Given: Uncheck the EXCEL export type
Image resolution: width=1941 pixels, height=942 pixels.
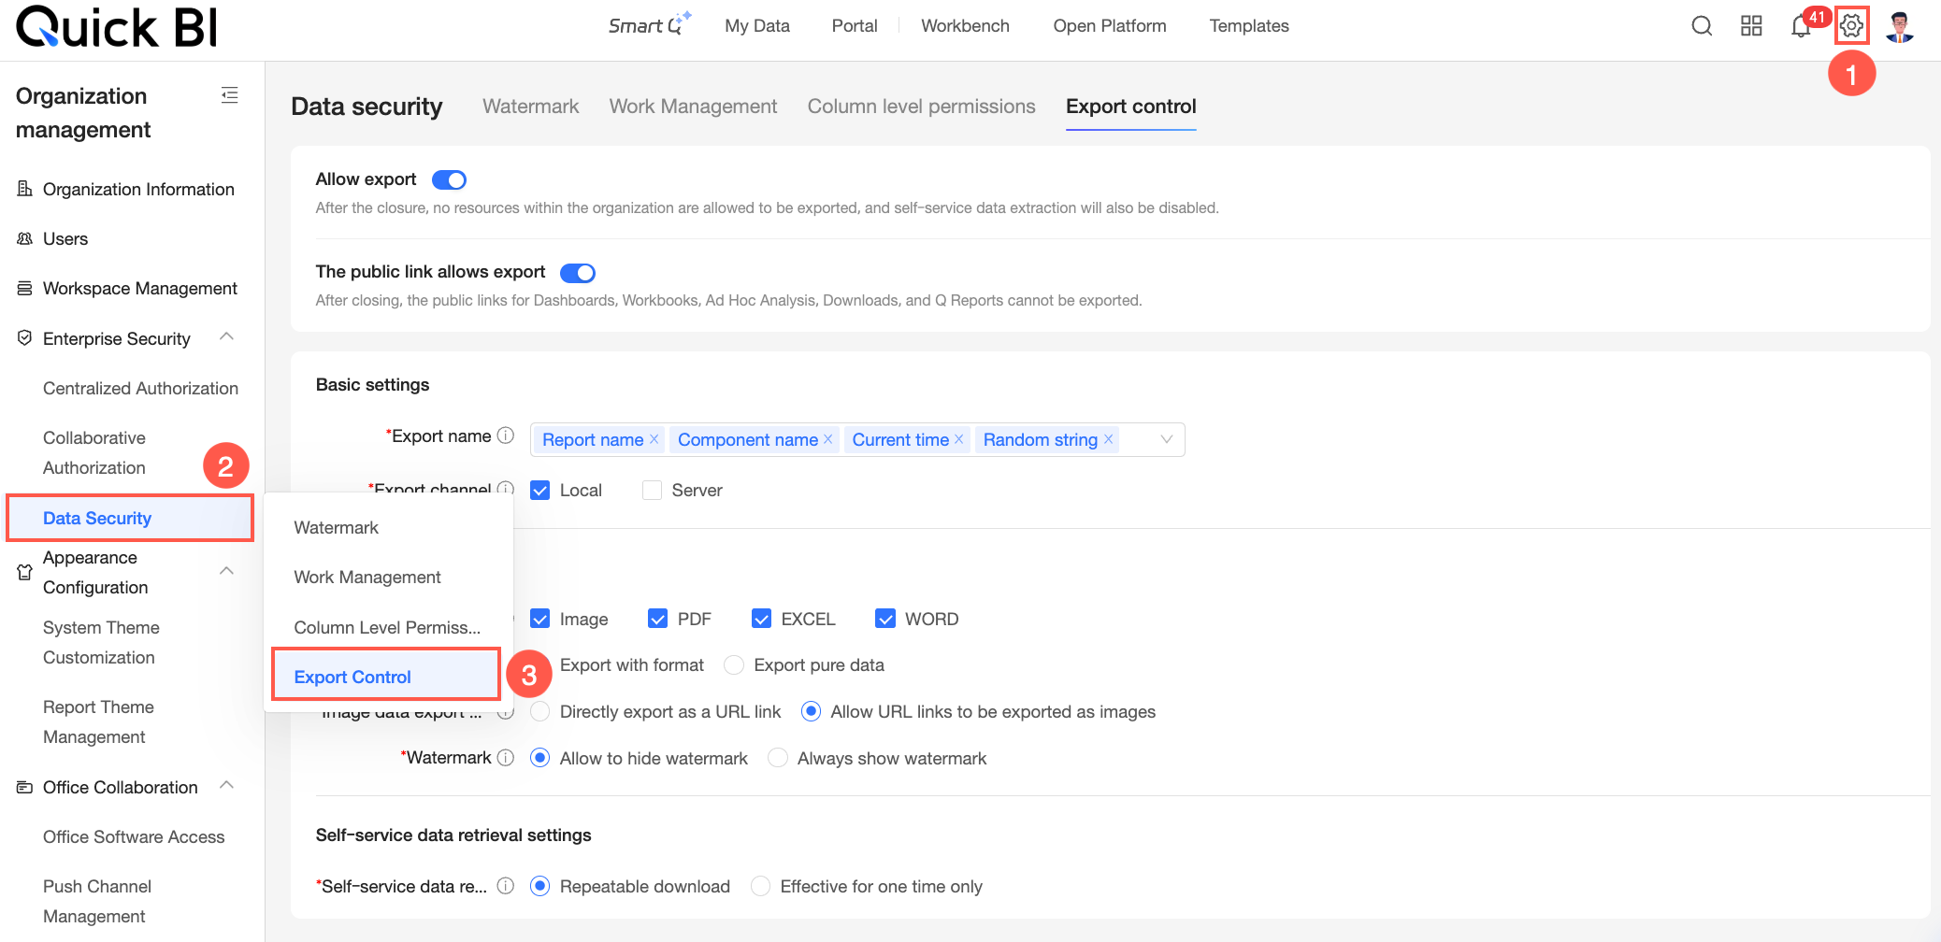Looking at the screenshot, I should pos(762,619).
